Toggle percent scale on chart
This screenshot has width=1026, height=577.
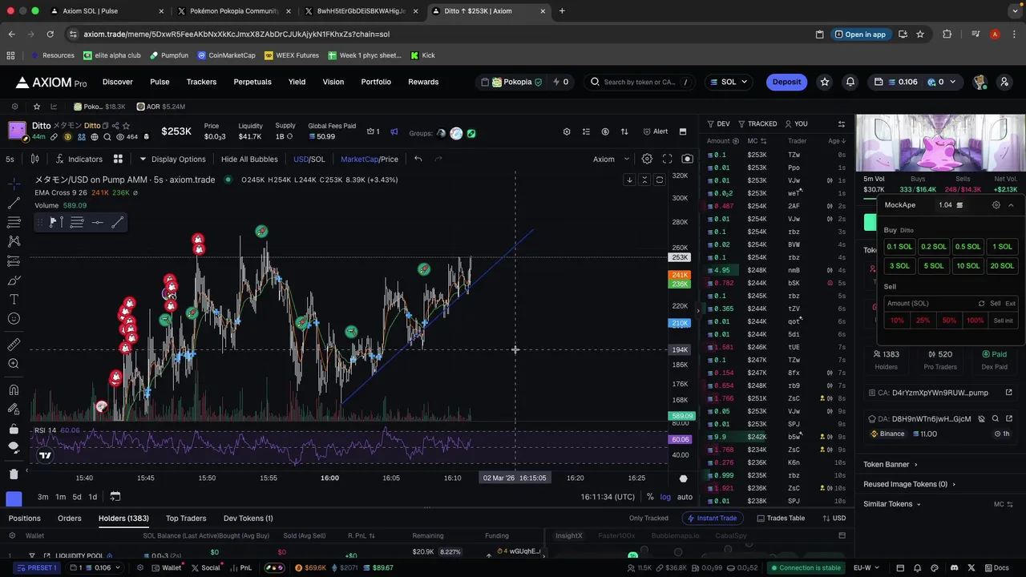pos(650,497)
